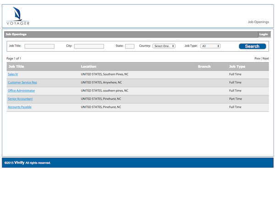The image size is (275, 206).
Task: Click Accounts Payable's Pinehurst location
Action: pyautogui.click(x=101, y=107)
